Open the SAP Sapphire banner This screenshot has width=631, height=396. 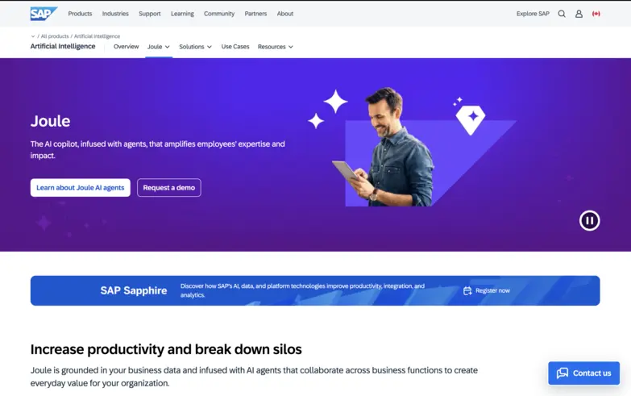tap(315, 290)
